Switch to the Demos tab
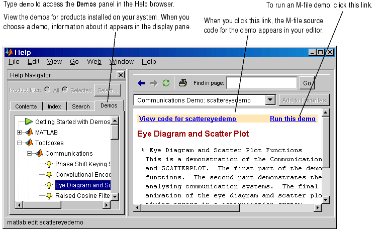The width and height of the screenshot is (385, 232). point(109,105)
